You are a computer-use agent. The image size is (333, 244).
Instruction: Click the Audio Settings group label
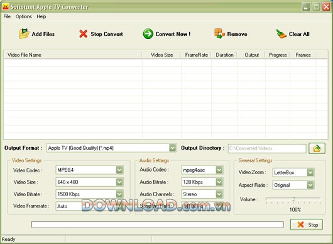(154, 160)
